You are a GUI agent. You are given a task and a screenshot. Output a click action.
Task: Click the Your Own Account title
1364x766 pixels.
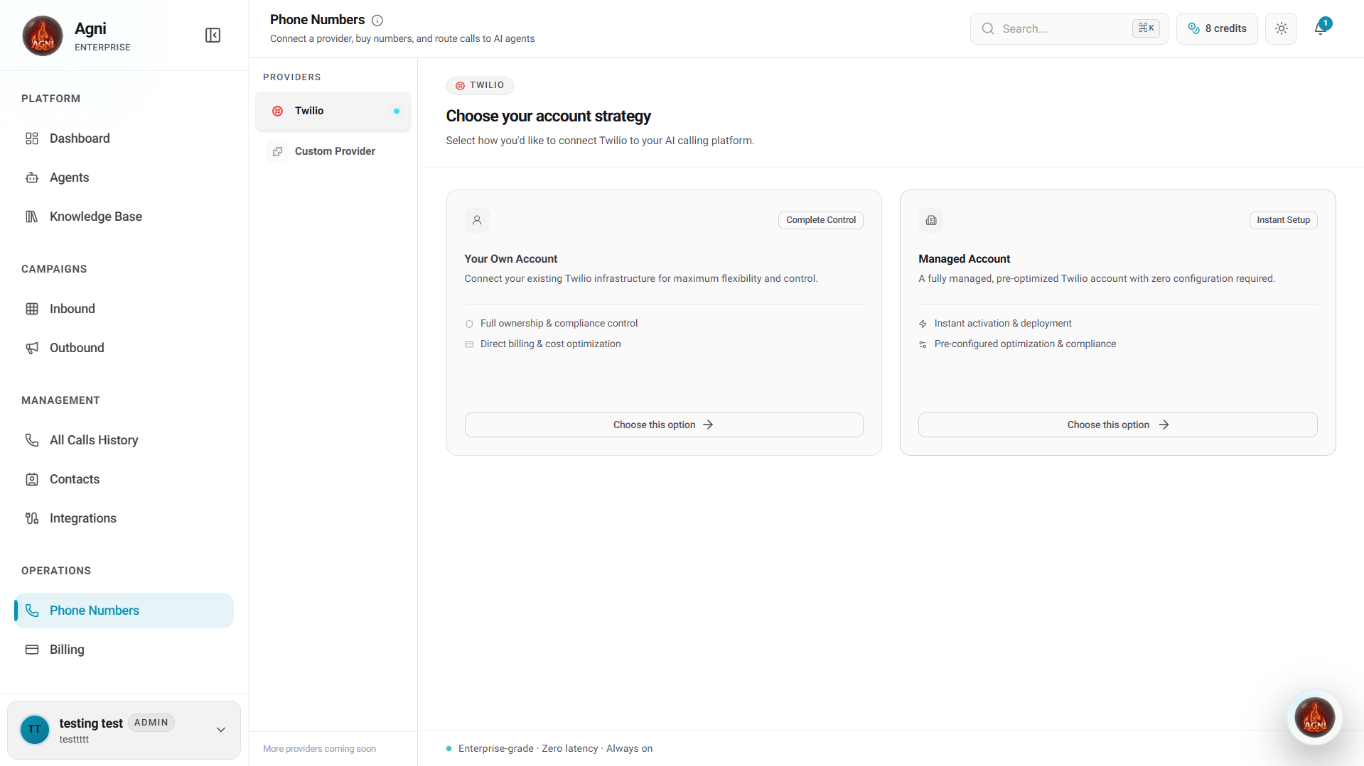(x=511, y=259)
